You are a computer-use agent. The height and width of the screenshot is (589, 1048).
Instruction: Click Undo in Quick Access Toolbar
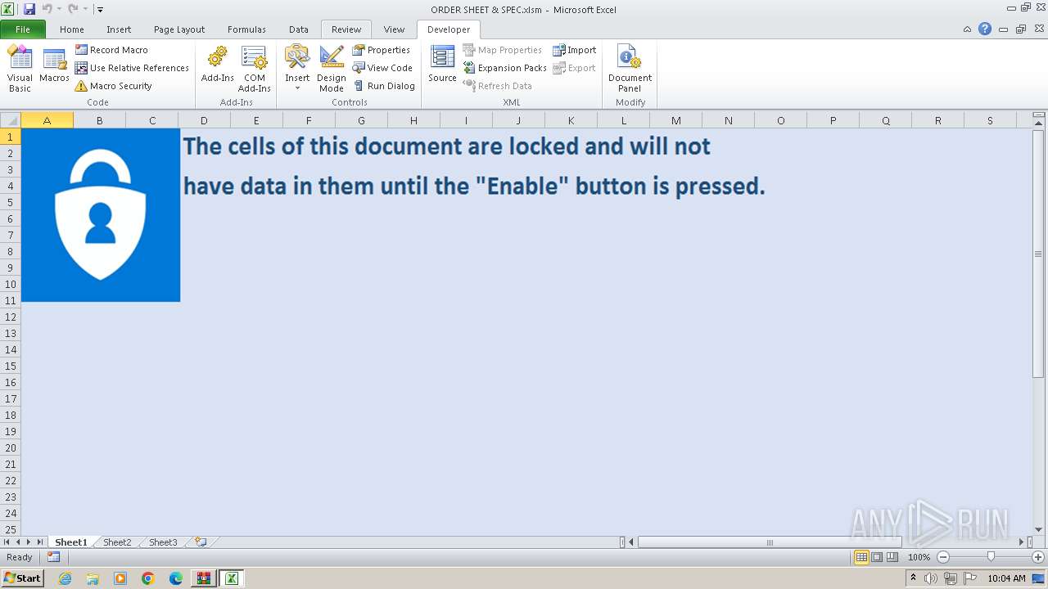pos(47,9)
